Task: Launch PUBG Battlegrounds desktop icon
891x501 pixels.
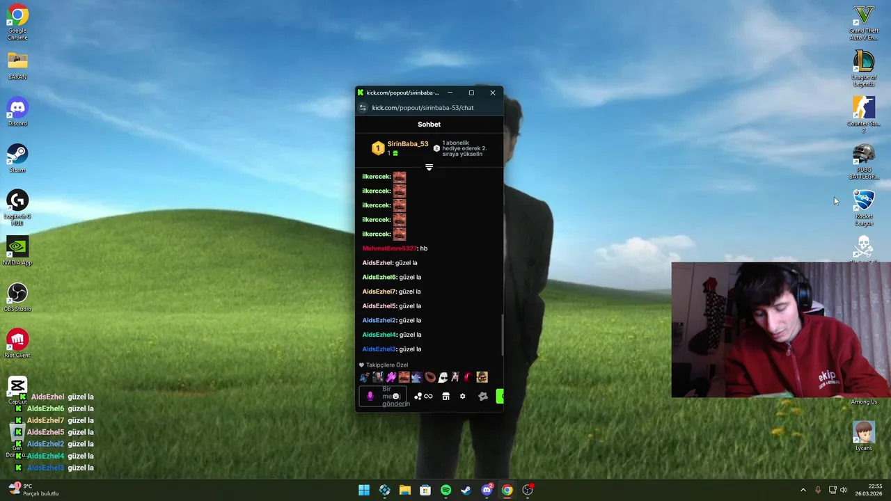Action: point(864,161)
